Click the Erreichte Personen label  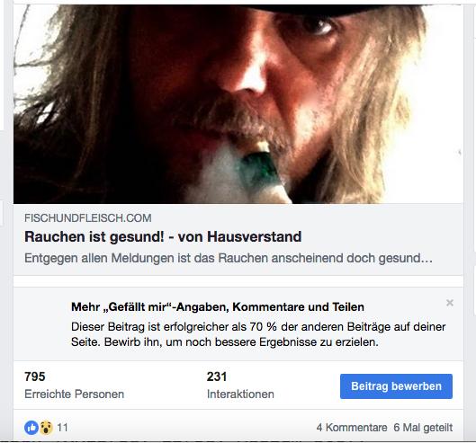pos(75,394)
